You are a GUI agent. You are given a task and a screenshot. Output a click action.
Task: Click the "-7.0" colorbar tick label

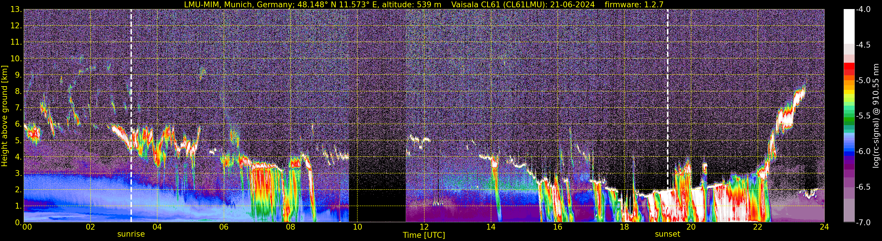(x=863, y=222)
